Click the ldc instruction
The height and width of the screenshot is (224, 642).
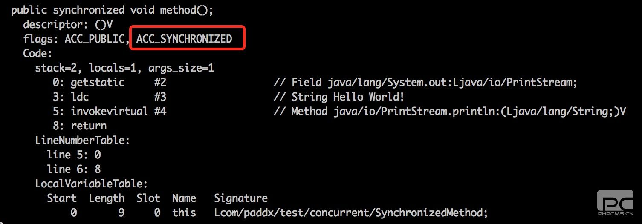[x=80, y=97]
